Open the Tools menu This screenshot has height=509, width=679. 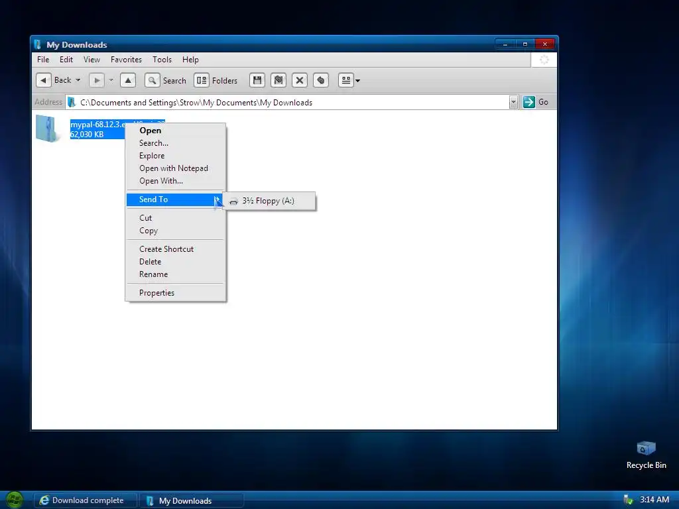pos(162,60)
